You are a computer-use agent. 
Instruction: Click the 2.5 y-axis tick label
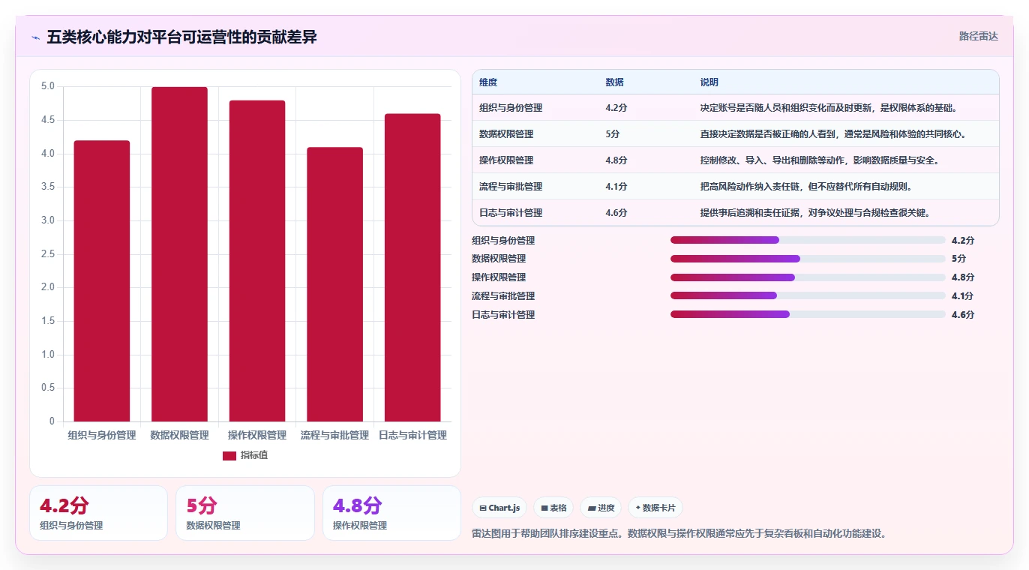tap(48, 254)
